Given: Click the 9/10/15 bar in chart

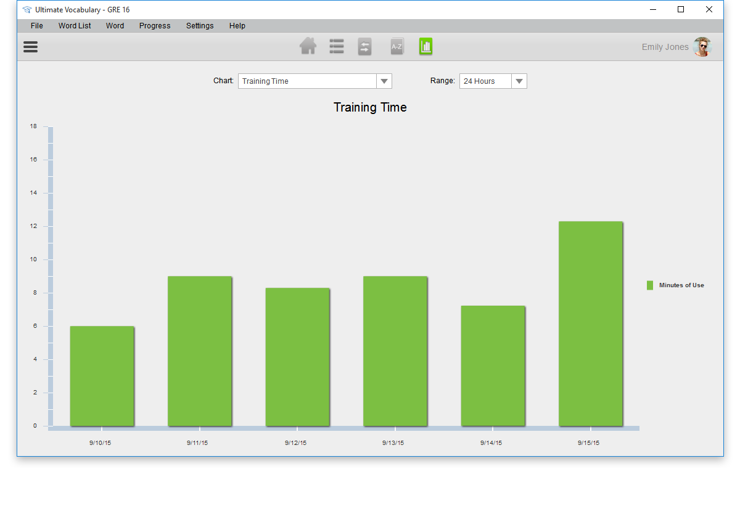Looking at the screenshot, I should click(102, 376).
